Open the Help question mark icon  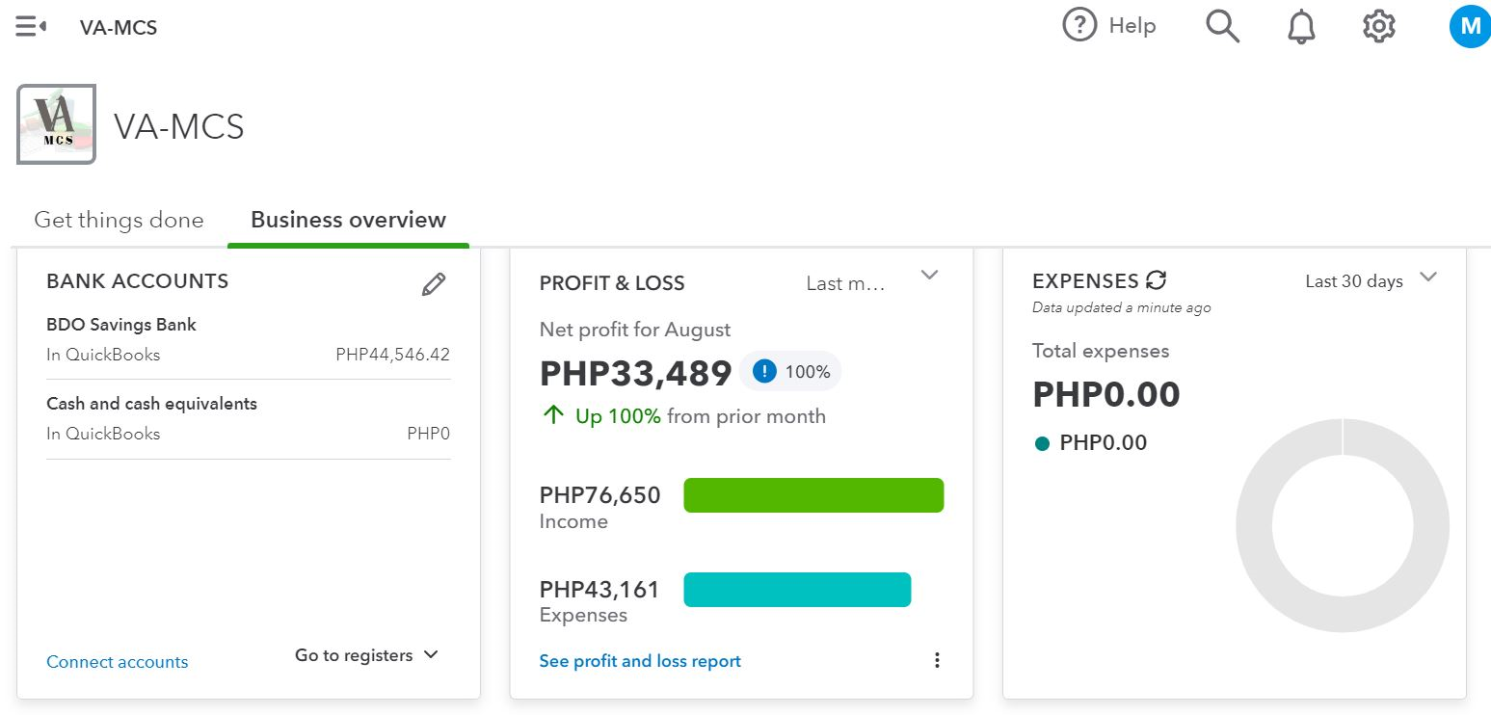click(1079, 26)
